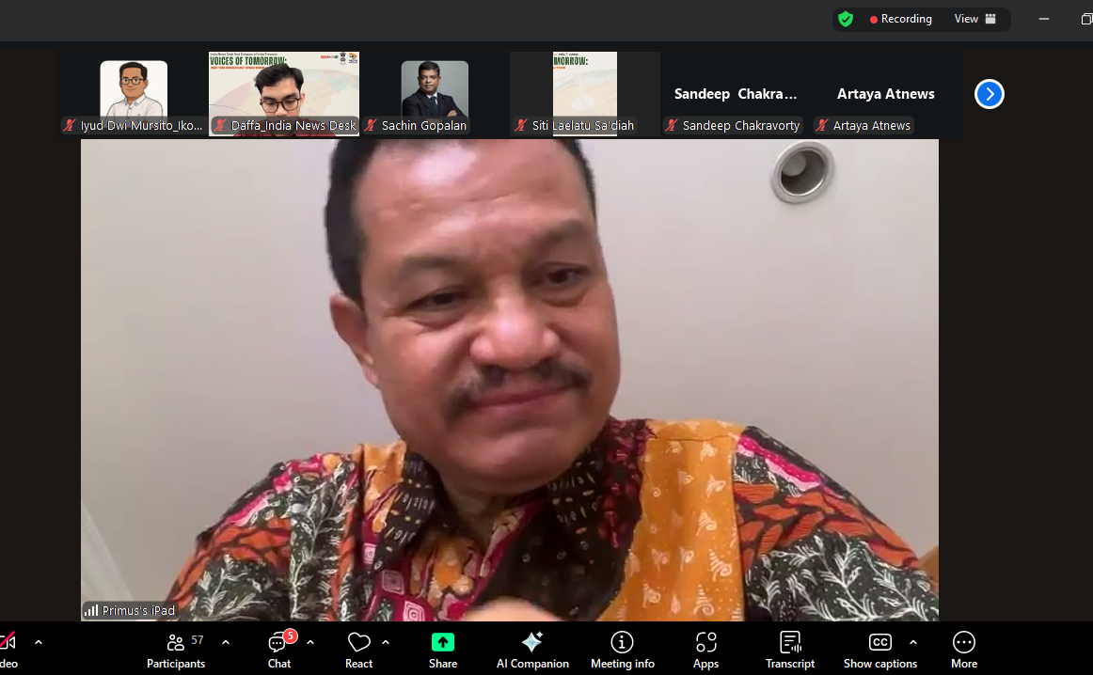Show captions with the CC button

click(x=880, y=651)
